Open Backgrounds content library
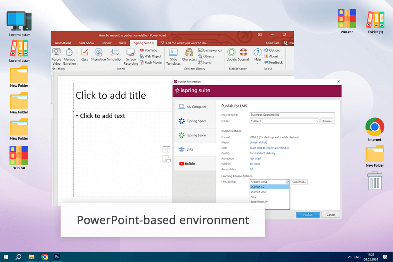 pyautogui.click(x=210, y=50)
